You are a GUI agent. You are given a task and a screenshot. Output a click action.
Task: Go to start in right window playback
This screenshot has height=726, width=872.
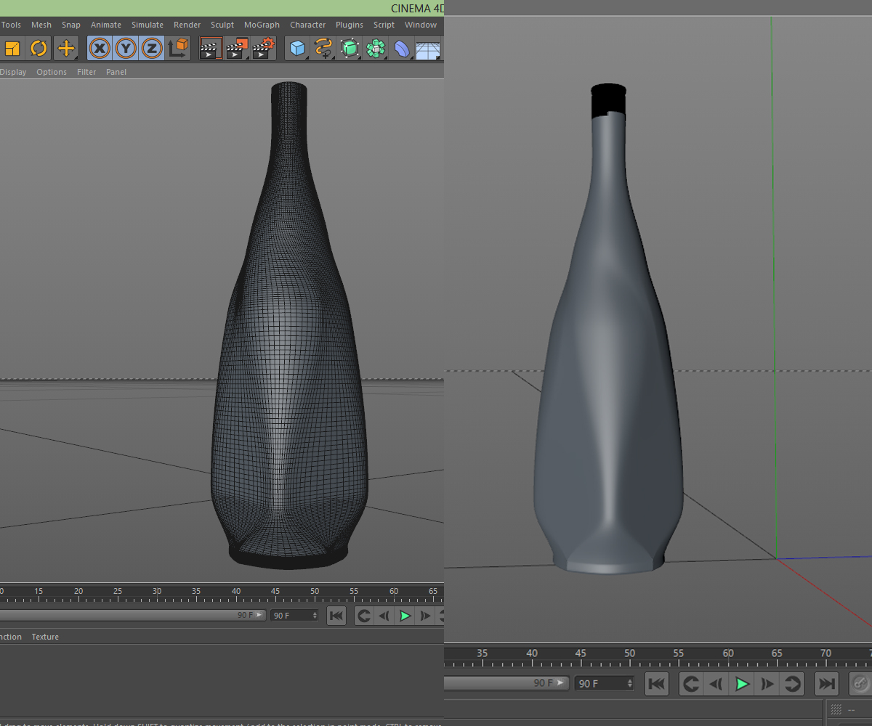pyautogui.click(x=656, y=684)
